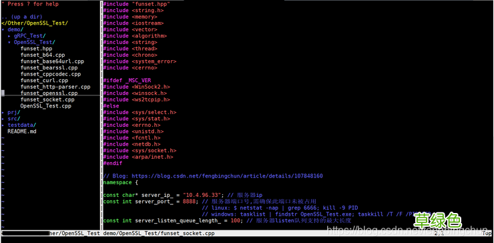Place cursor on #include <unistd.h>
The width and height of the screenshot is (494, 243).
tap(134, 132)
